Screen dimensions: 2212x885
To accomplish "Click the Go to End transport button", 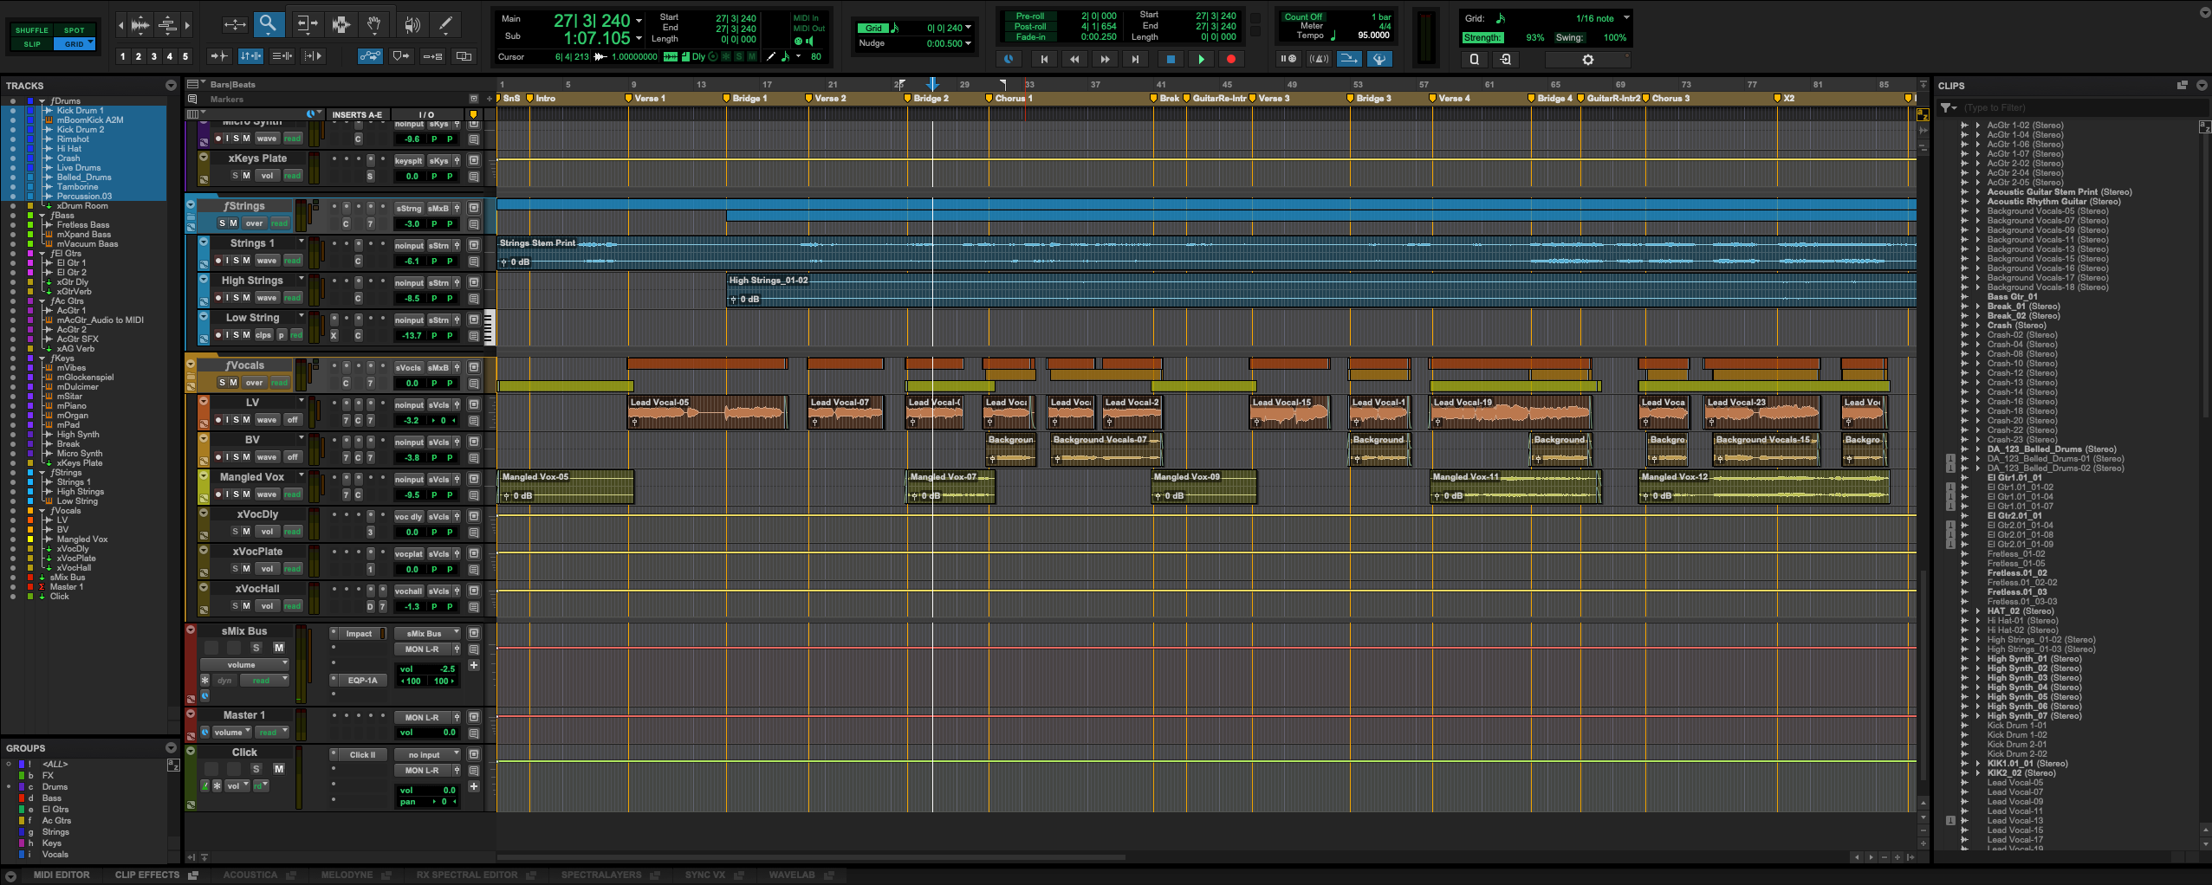I will tap(1135, 59).
